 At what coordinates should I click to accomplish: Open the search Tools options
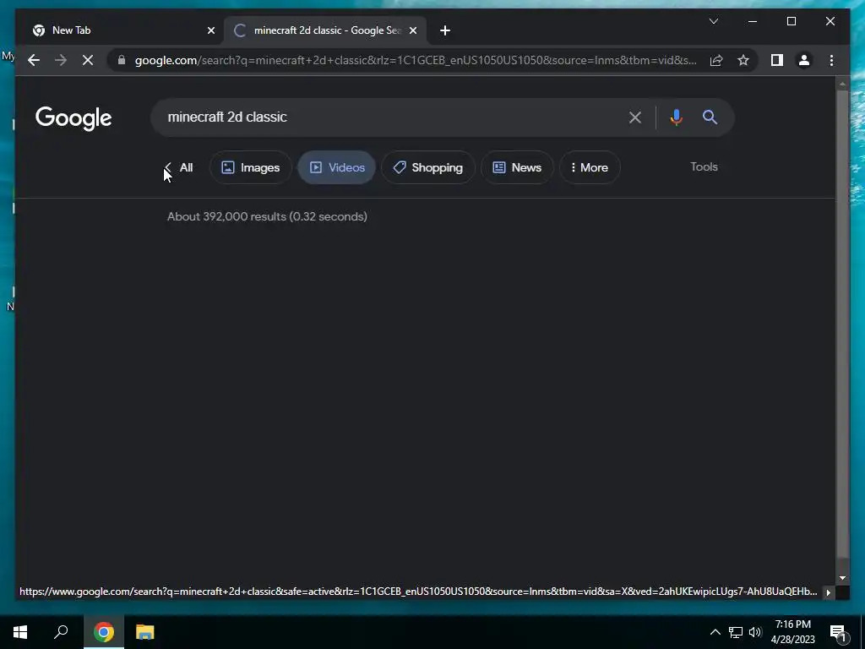tap(704, 166)
